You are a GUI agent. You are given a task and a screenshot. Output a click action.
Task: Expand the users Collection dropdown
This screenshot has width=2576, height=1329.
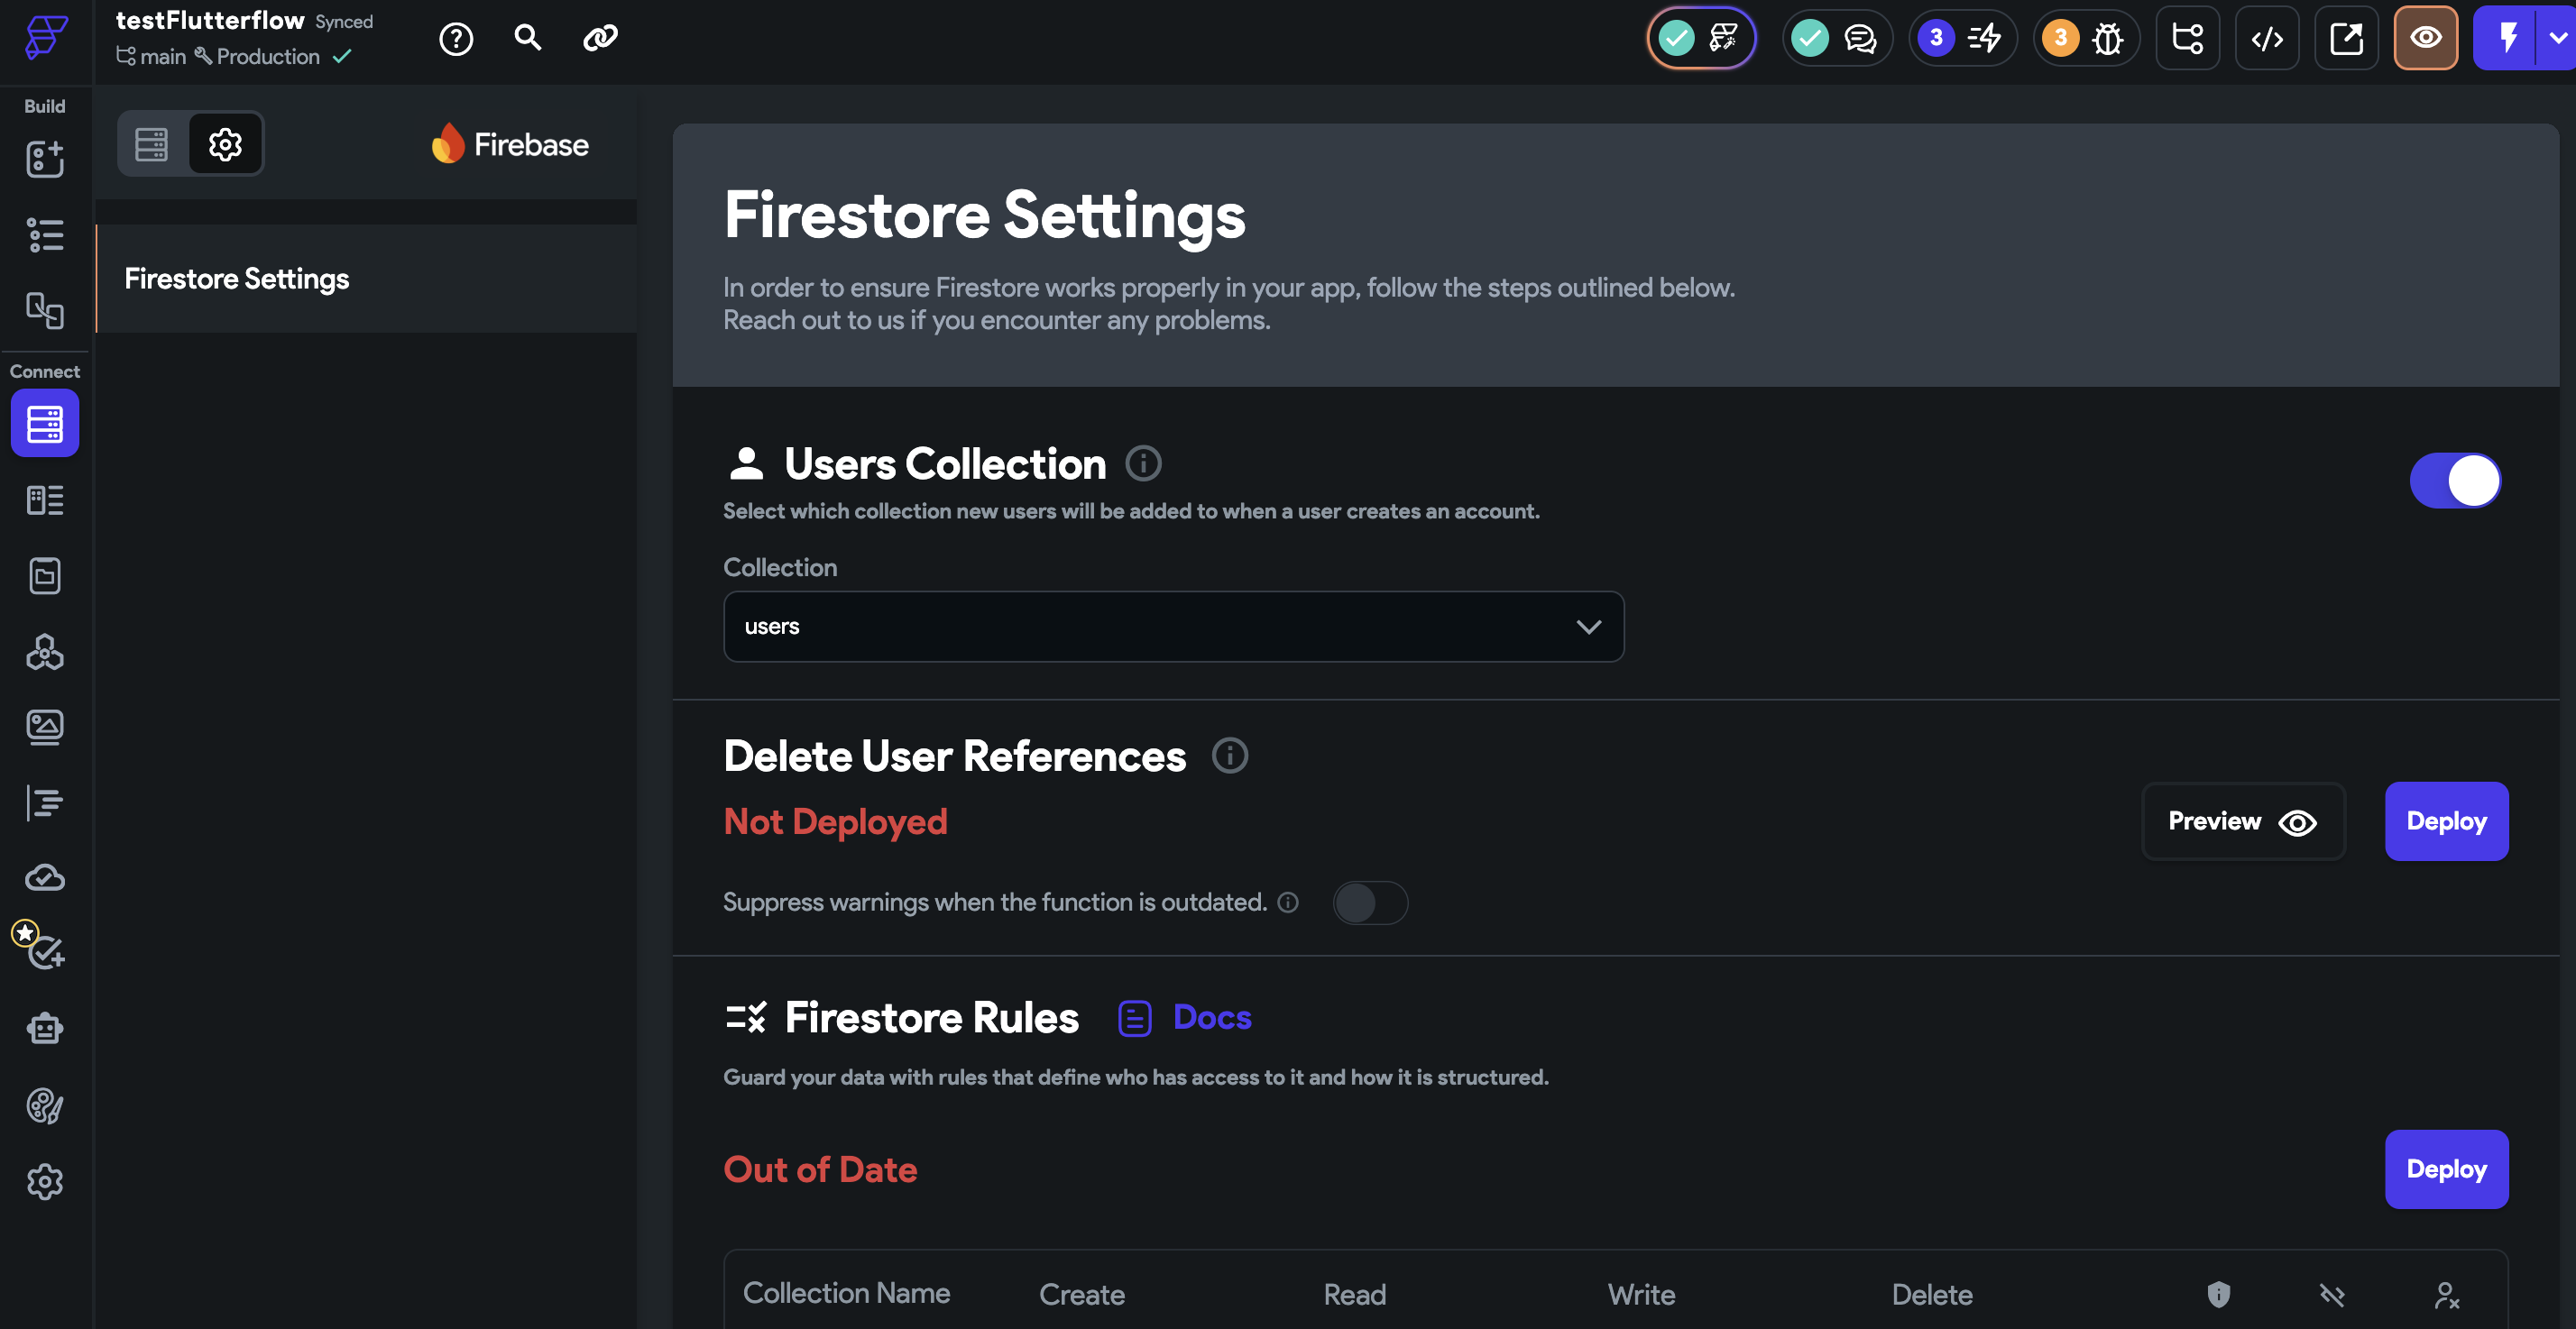(x=1173, y=627)
